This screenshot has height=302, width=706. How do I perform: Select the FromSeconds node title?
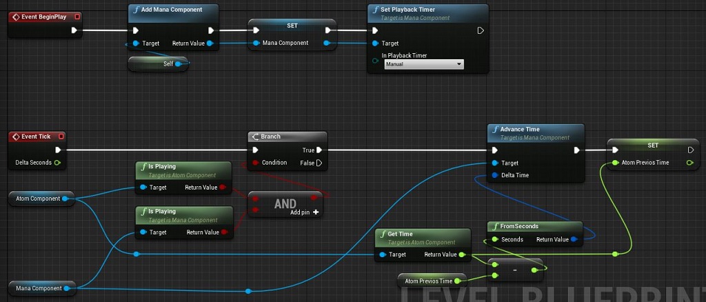click(x=520, y=226)
